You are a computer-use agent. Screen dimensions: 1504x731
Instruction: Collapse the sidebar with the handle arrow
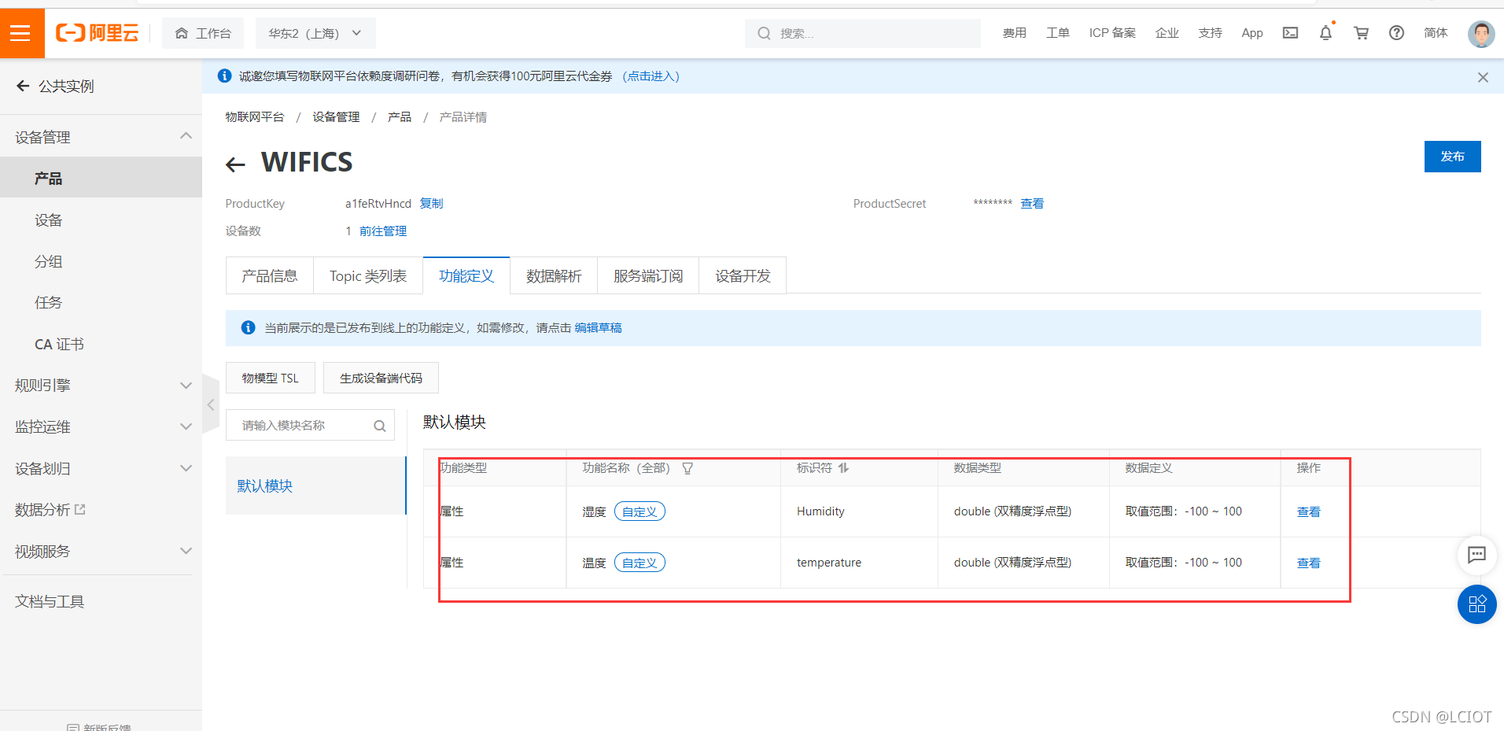pyautogui.click(x=211, y=404)
